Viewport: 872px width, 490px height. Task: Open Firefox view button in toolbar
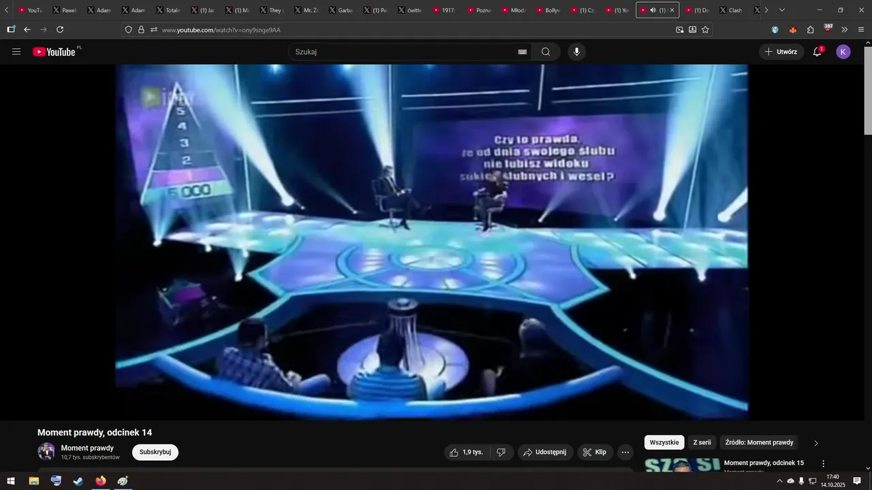(11, 29)
